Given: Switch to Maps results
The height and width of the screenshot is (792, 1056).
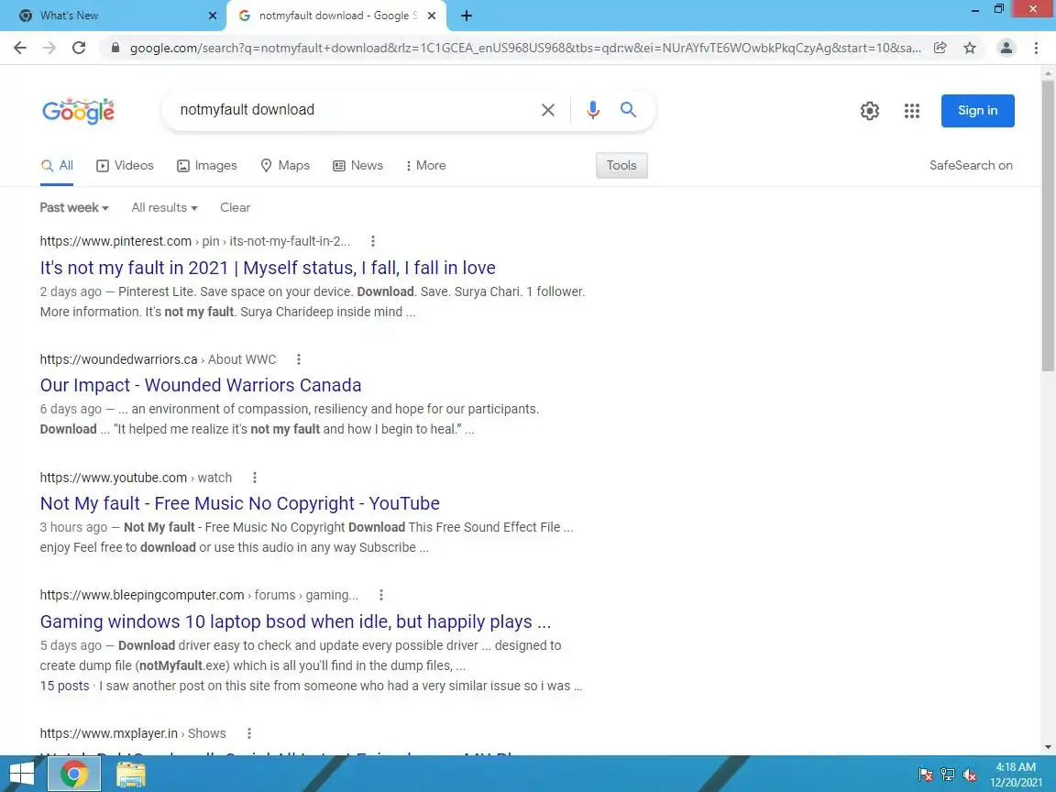Looking at the screenshot, I should 285,166.
